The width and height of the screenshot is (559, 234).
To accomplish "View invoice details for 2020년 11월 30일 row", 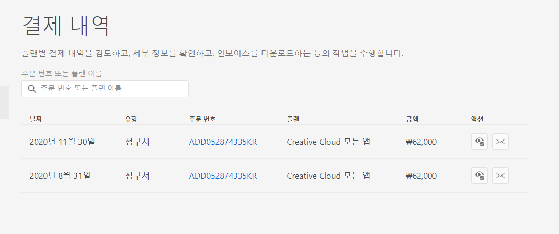I will (x=479, y=142).
